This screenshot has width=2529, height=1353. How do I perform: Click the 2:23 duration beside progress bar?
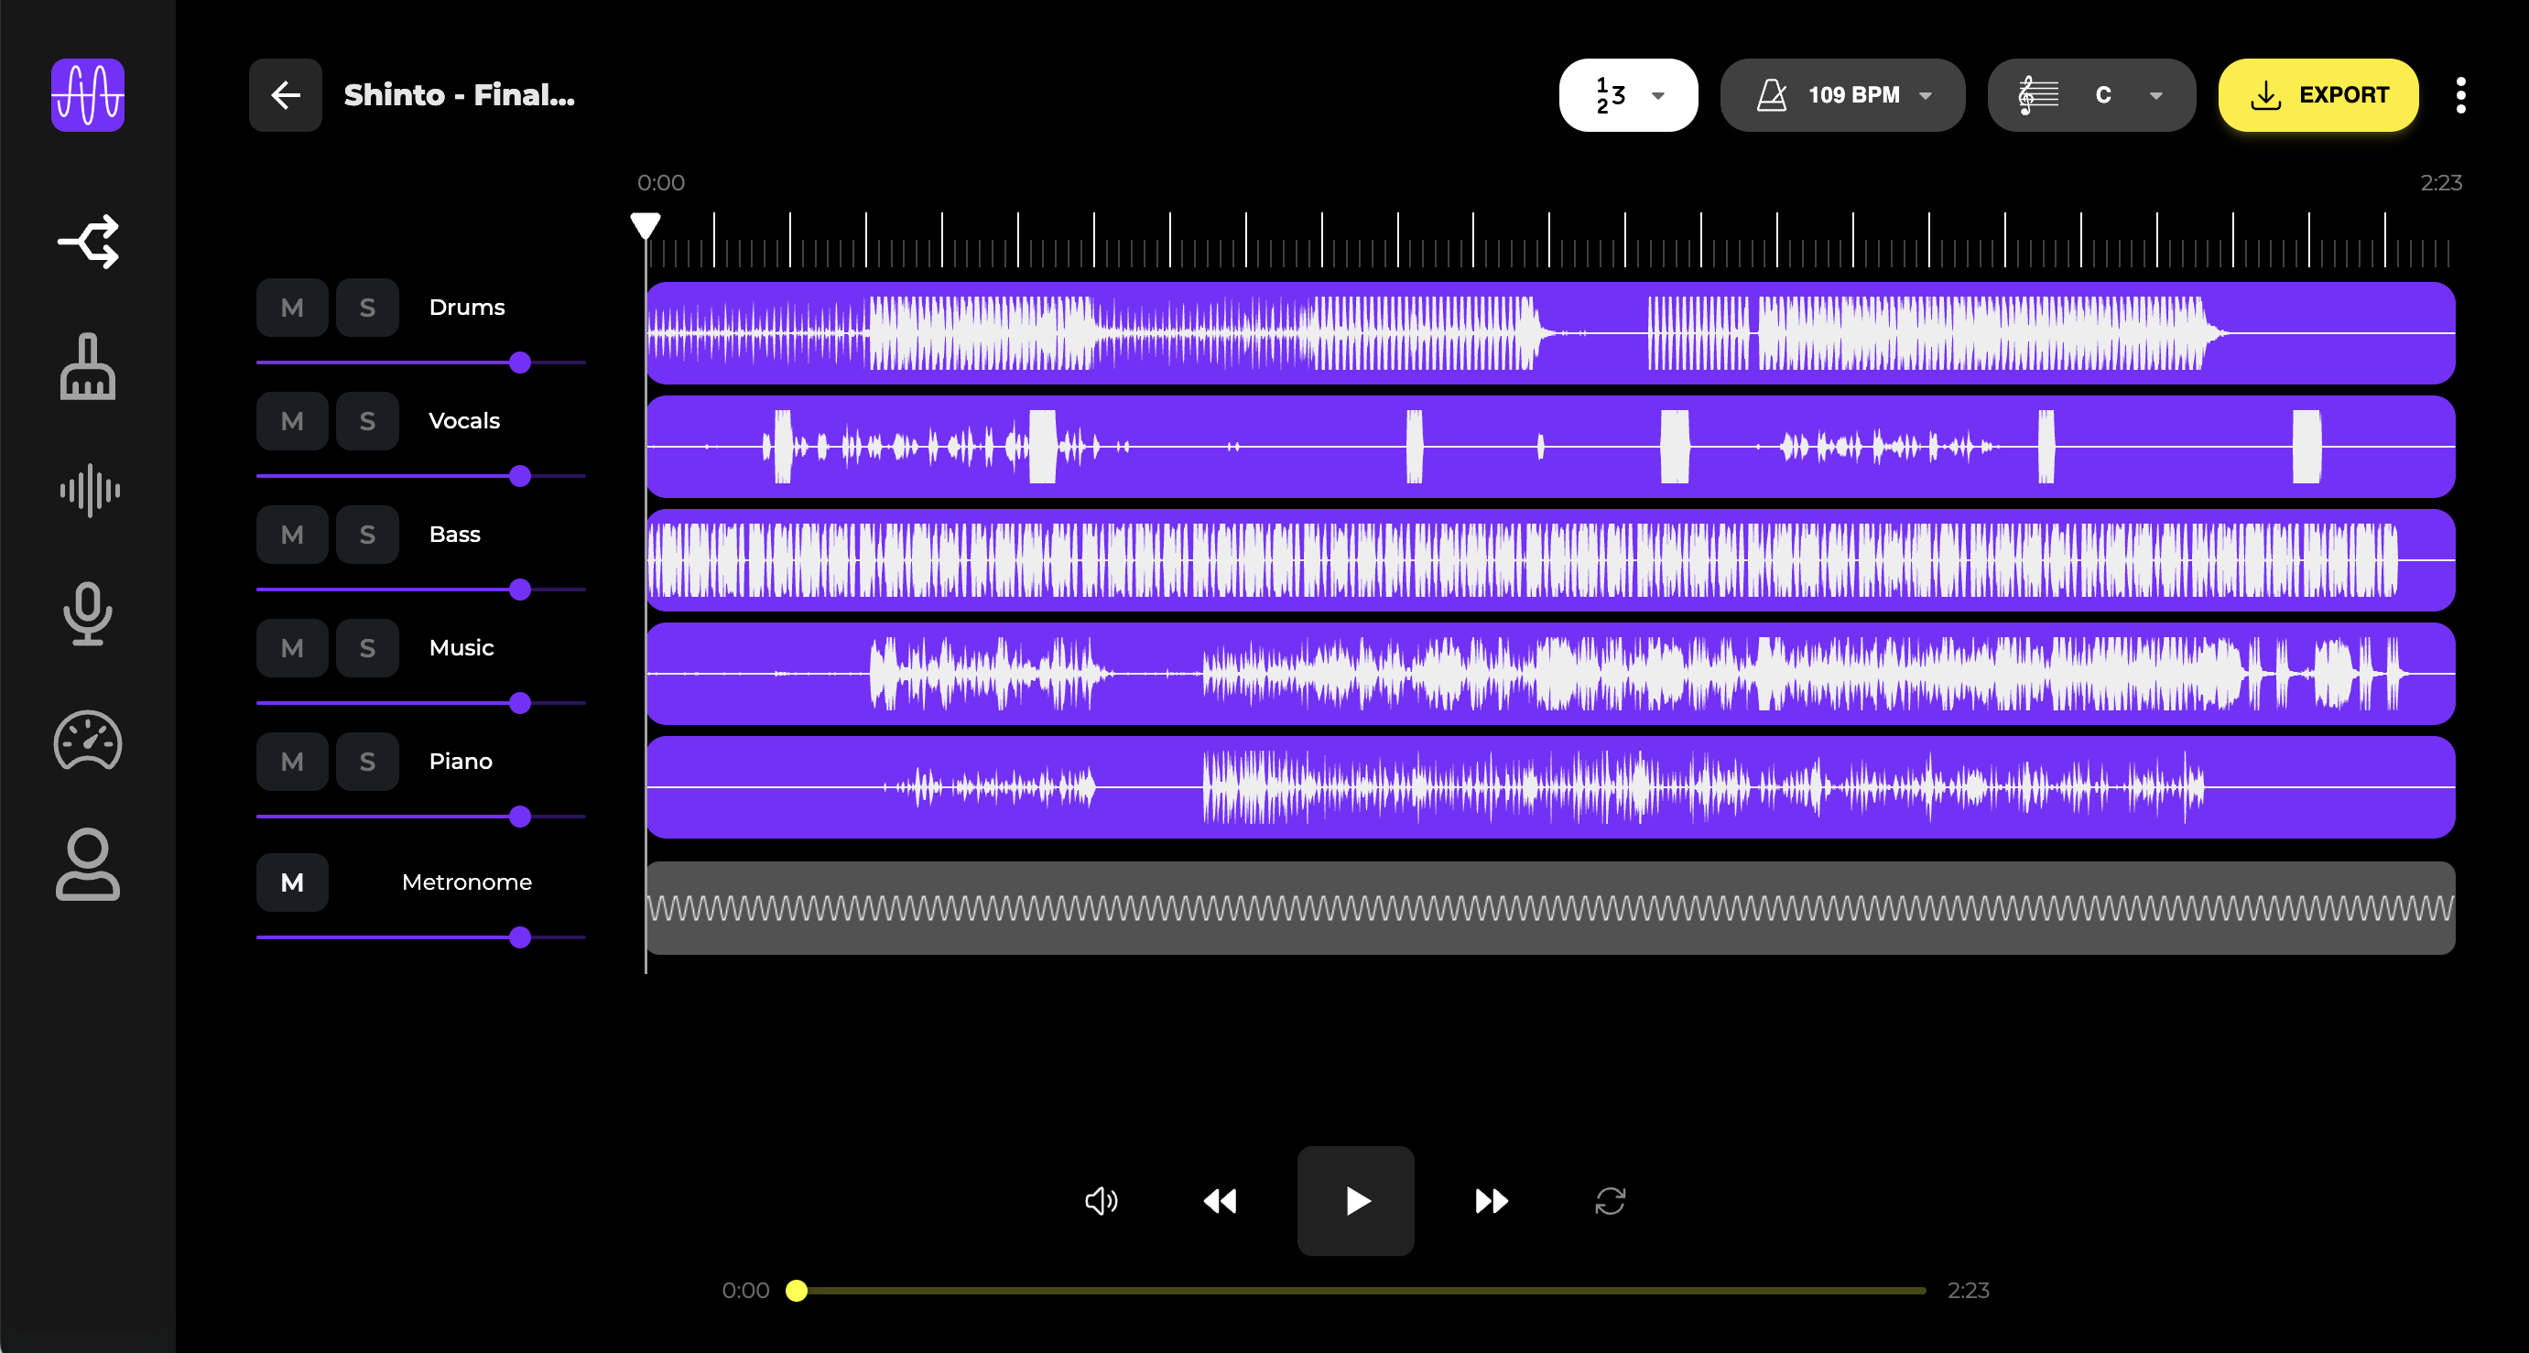click(x=1969, y=1290)
